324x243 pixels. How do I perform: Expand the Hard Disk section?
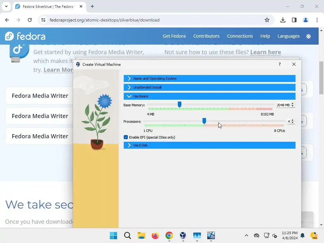[x=209, y=145]
